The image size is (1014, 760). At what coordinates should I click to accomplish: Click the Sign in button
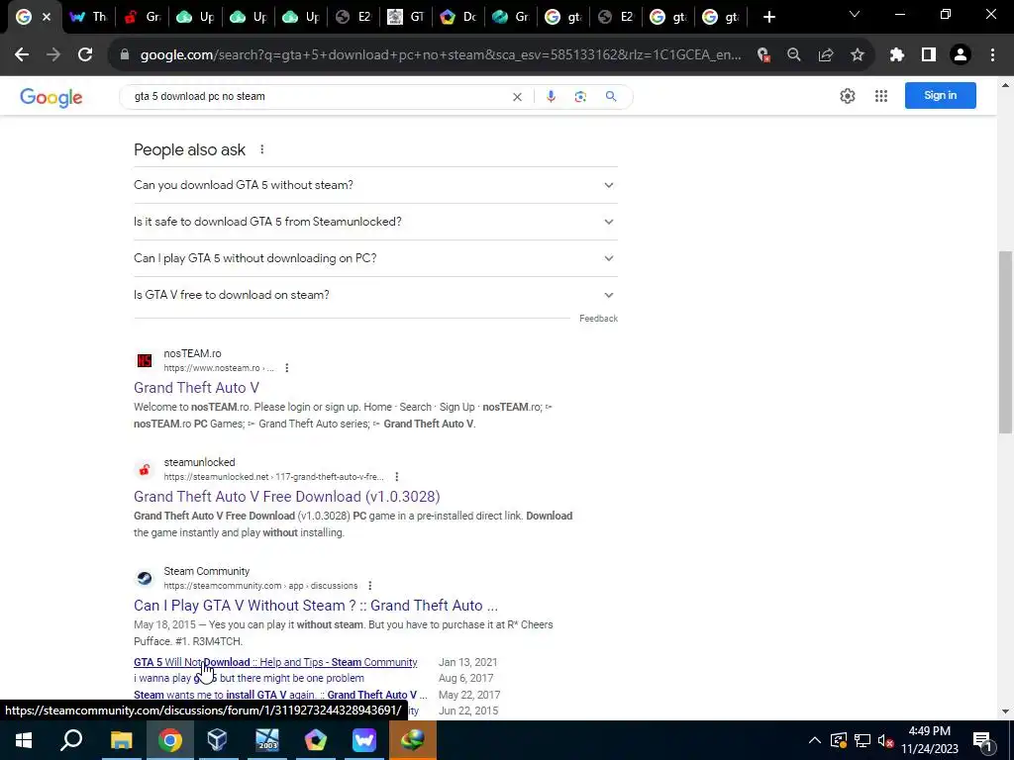click(x=941, y=96)
